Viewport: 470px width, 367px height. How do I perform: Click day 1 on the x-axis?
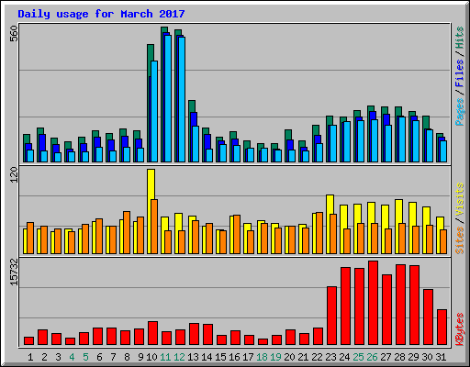point(30,357)
